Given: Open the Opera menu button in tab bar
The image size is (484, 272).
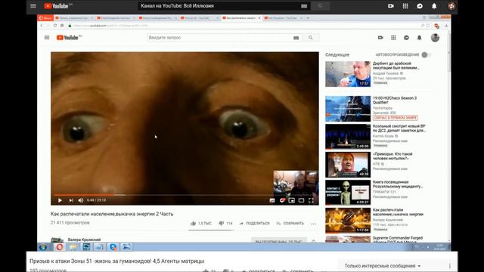Looking at the screenshot, I should (x=45, y=18).
